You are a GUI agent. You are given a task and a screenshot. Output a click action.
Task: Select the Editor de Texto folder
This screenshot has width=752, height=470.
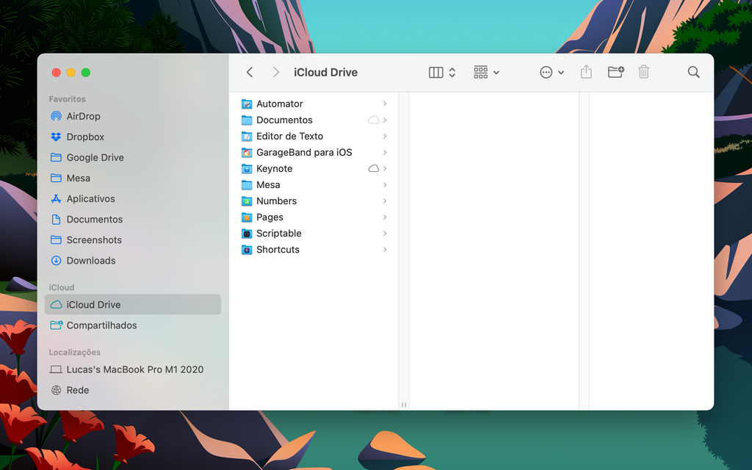(314, 136)
